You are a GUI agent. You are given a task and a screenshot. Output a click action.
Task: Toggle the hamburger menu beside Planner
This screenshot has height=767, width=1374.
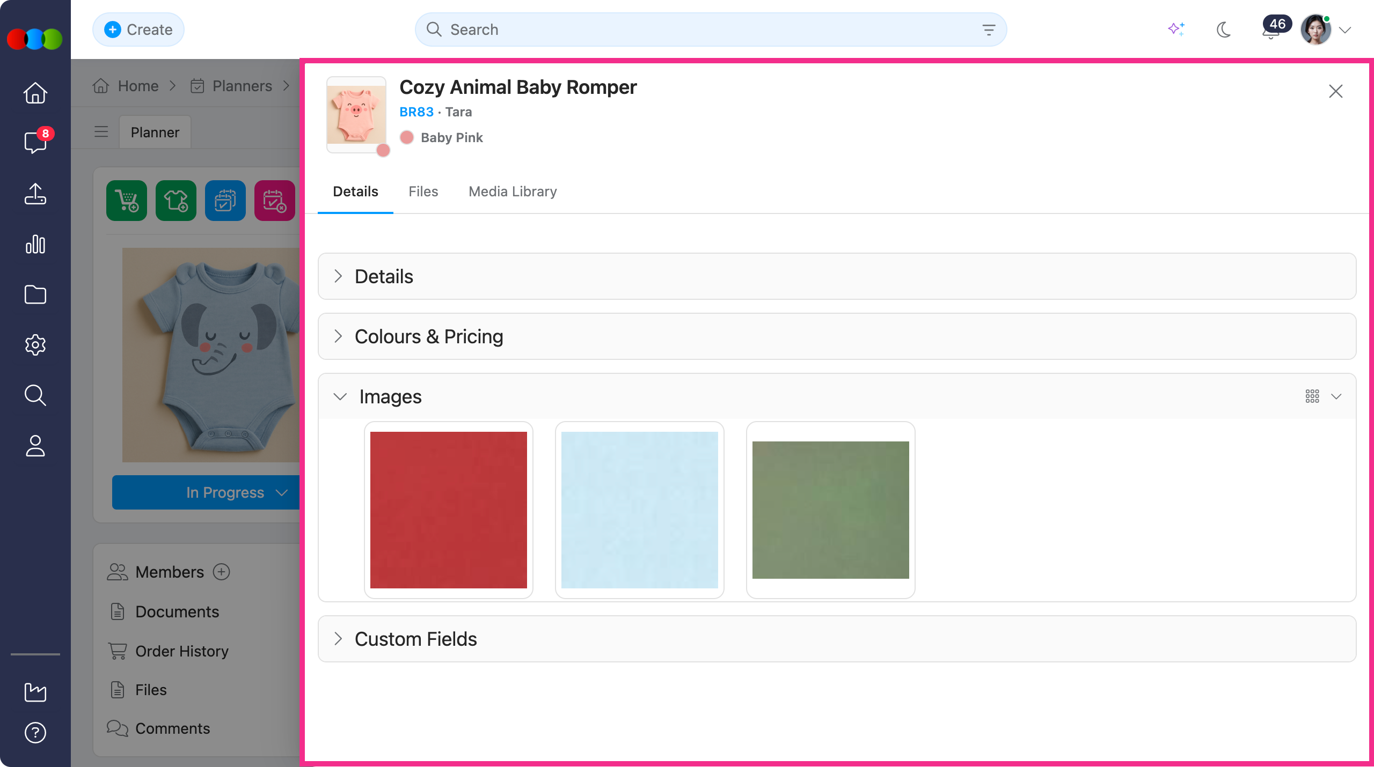click(x=101, y=132)
